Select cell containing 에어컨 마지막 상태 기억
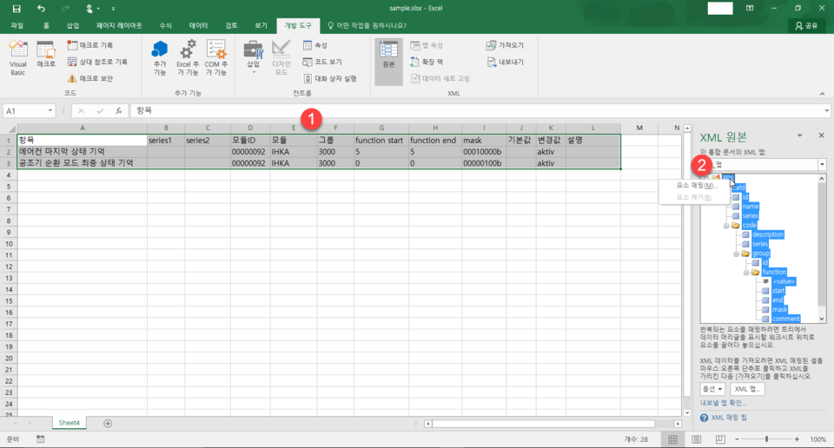Viewport: 834px width, 448px height. [x=82, y=152]
